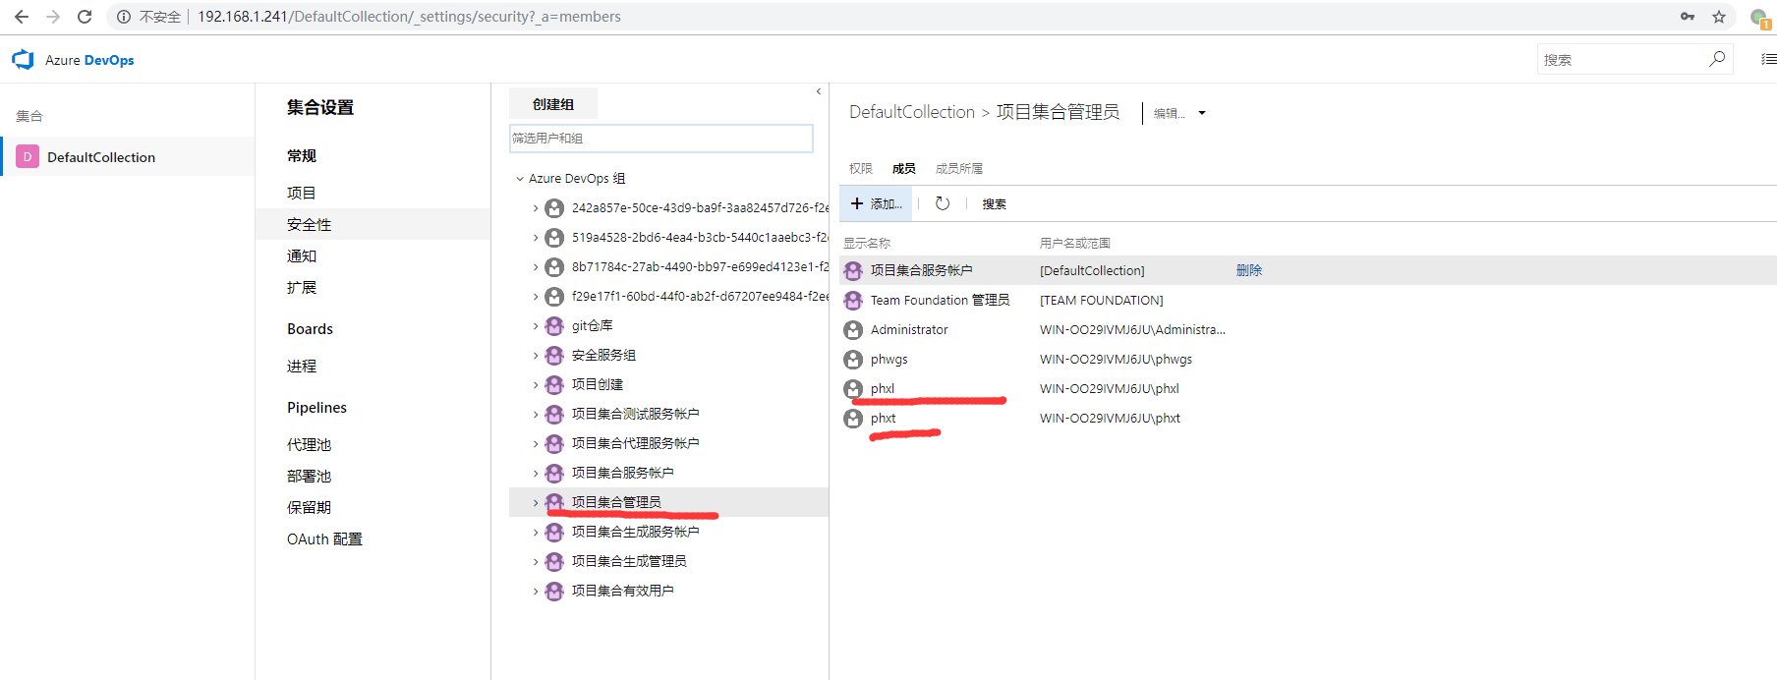The image size is (1777, 680).
Task: Click the refresh members icon
Action: [942, 203]
